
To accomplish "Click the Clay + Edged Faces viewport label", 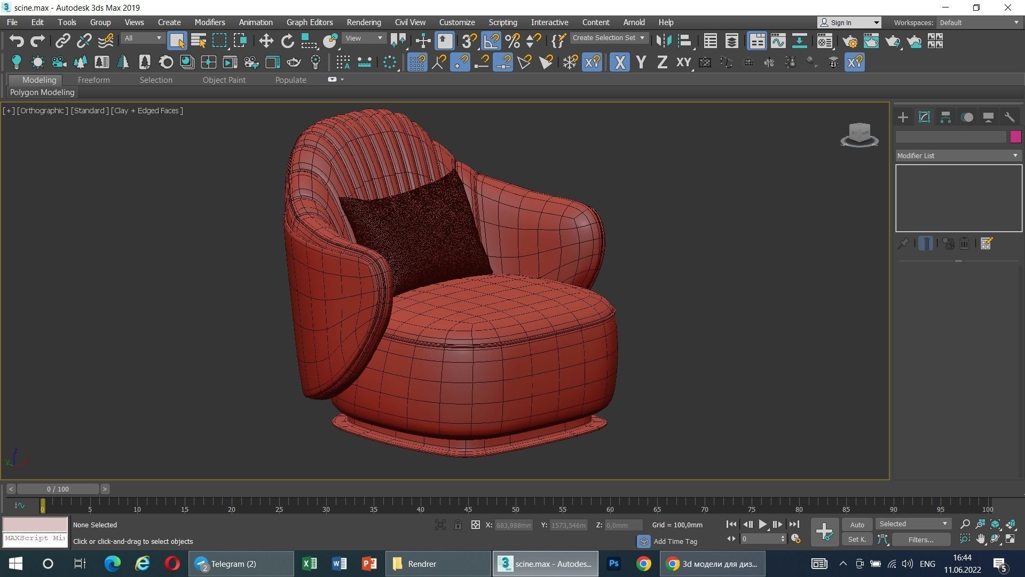I will 147,111.
